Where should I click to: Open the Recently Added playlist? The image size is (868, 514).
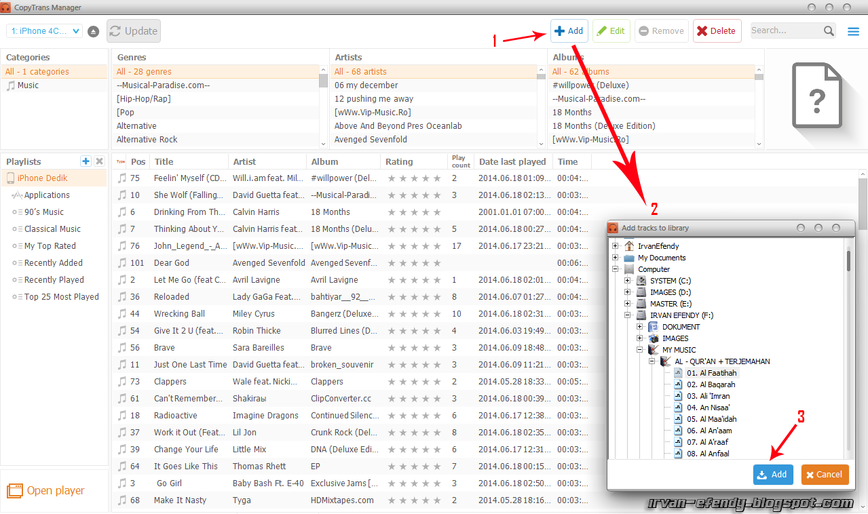[x=54, y=263]
